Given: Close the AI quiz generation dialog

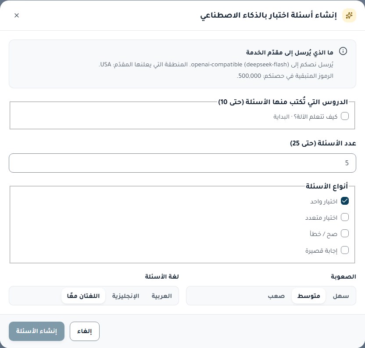Looking at the screenshot, I should click(x=17, y=15).
